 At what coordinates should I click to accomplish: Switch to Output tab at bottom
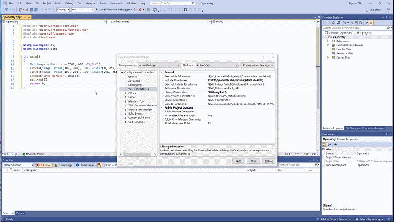(20, 213)
